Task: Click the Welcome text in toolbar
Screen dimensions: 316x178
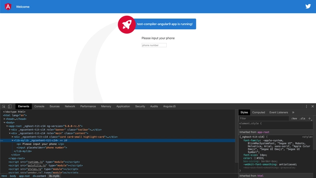Action: pyautogui.click(x=23, y=7)
